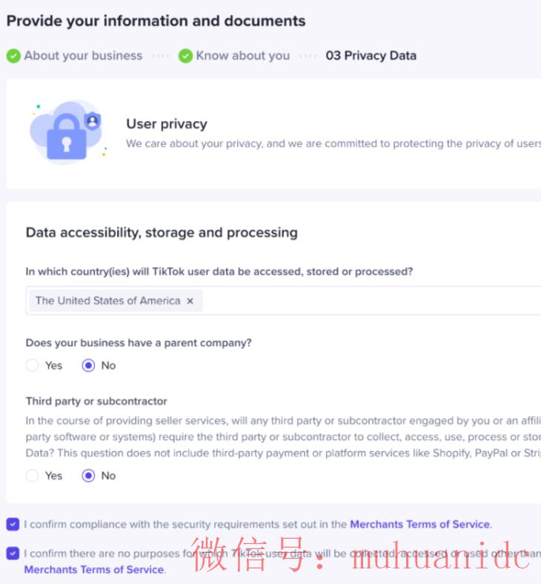Click the padlock privacy illustration
Screen dimensions: 541x584
[x=67, y=134]
